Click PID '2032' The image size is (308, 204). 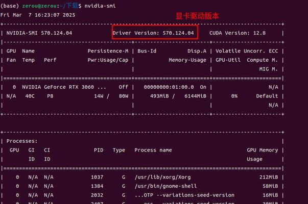[x=97, y=195]
